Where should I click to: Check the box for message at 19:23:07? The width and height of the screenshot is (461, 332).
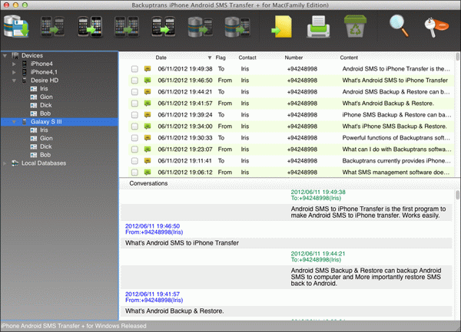click(x=134, y=150)
